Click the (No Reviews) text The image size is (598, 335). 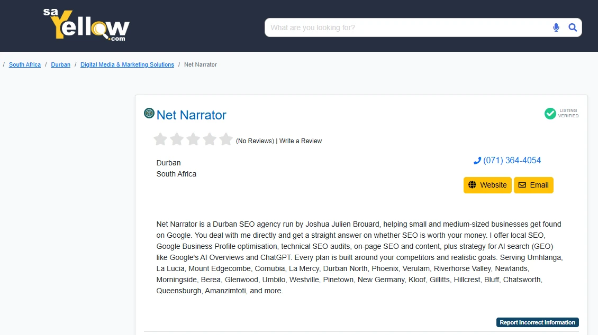click(x=255, y=141)
